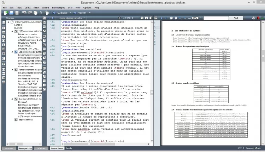
Task: Toggle the Pdf Viewer panel button
Action: point(41,148)
